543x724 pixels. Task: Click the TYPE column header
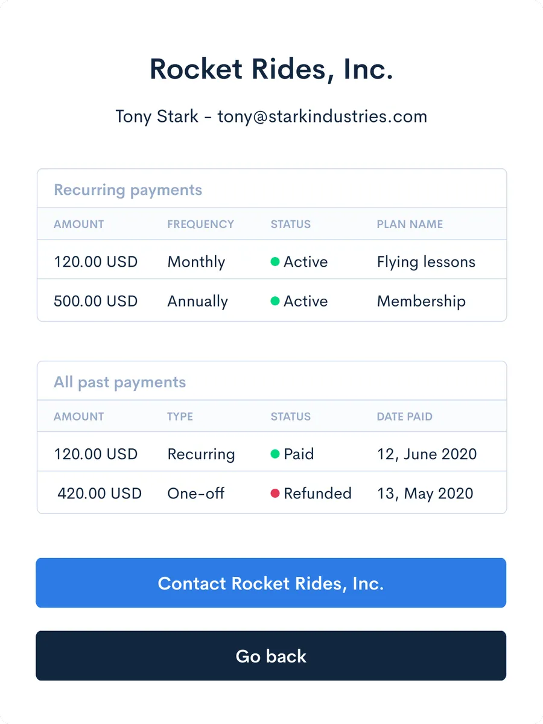coord(180,416)
